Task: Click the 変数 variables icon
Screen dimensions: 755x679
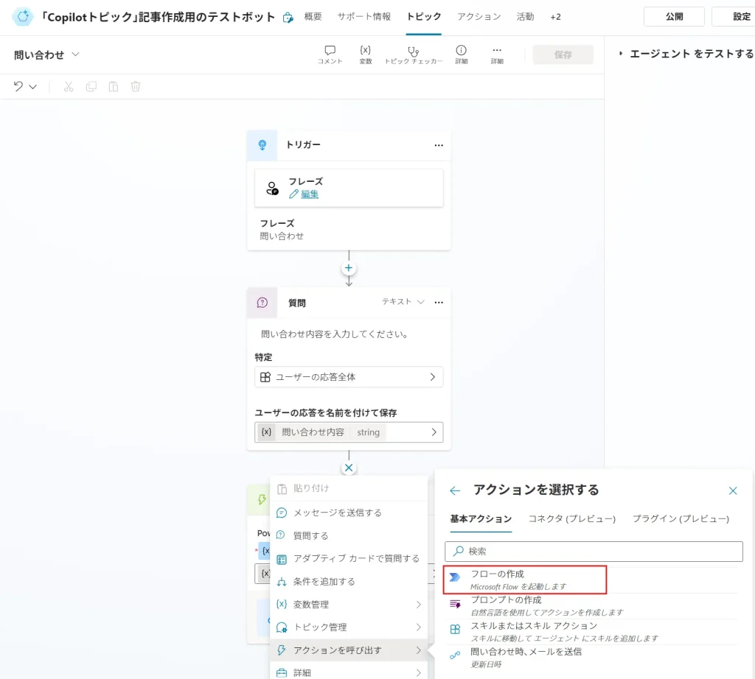Action: click(x=365, y=51)
